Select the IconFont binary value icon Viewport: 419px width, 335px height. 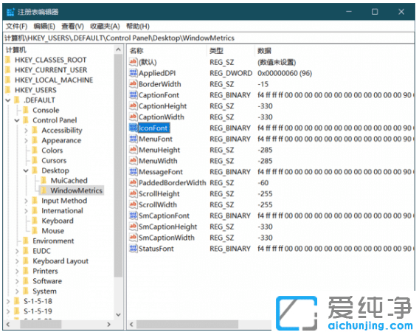[x=133, y=128]
